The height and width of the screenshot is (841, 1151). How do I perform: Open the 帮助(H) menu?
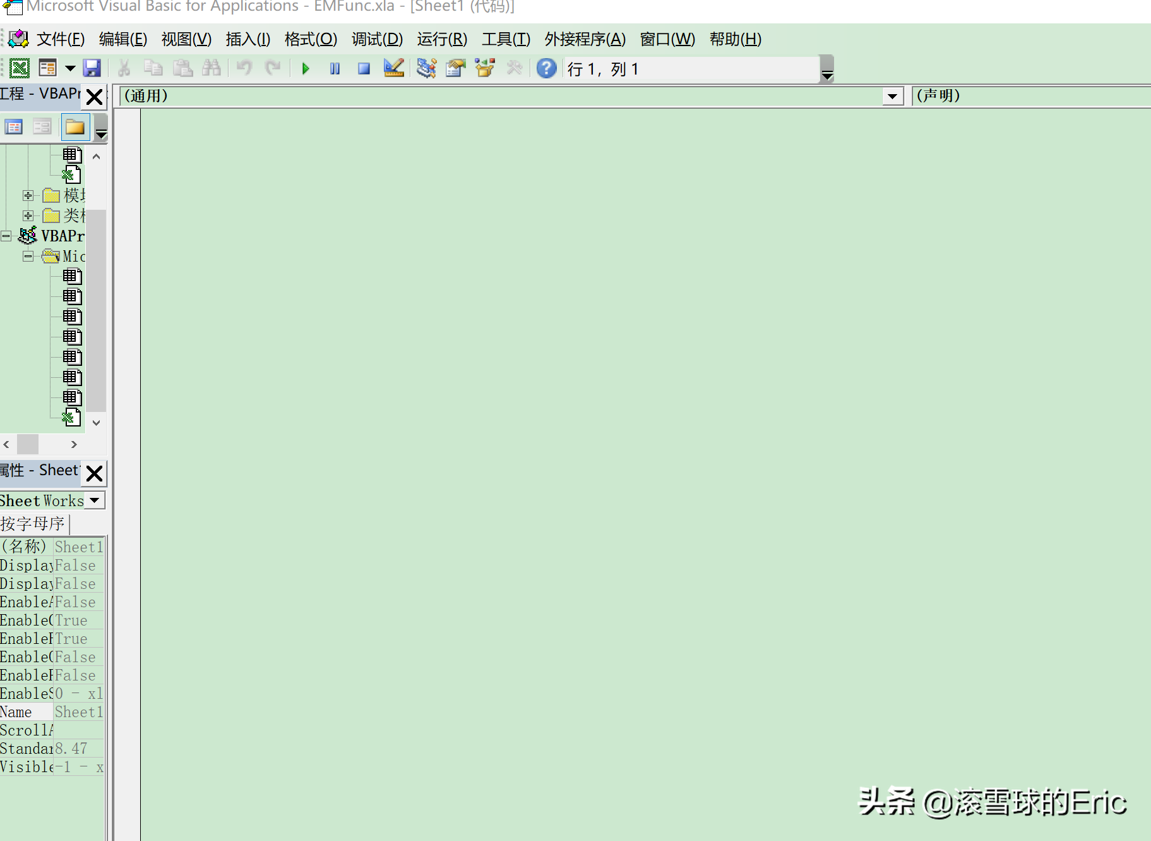tap(736, 39)
